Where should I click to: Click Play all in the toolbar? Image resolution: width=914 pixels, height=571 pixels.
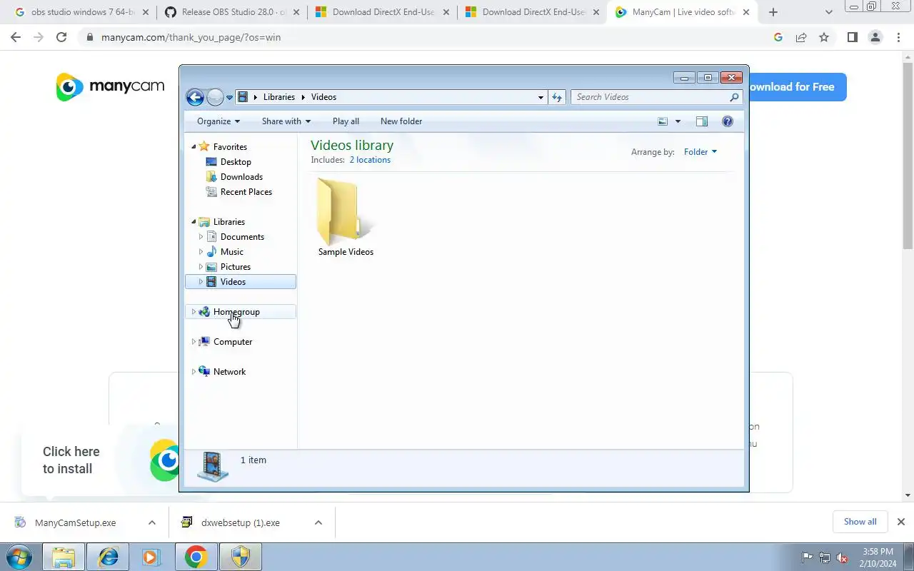tap(346, 121)
